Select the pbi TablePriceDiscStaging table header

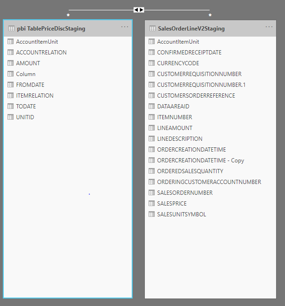point(67,29)
